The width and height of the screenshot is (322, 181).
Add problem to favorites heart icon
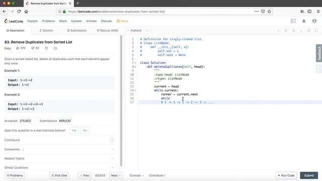pos(46,48)
